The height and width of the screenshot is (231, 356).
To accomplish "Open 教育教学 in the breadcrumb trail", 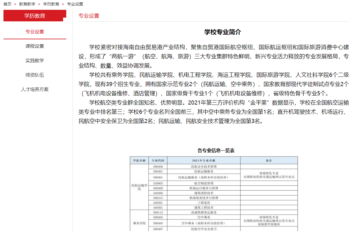I will pyautogui.click(x=27, y=4).
